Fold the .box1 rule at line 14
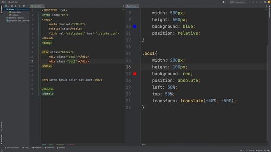This screenshot has width=271, height=152. click(x=140, y=54)
